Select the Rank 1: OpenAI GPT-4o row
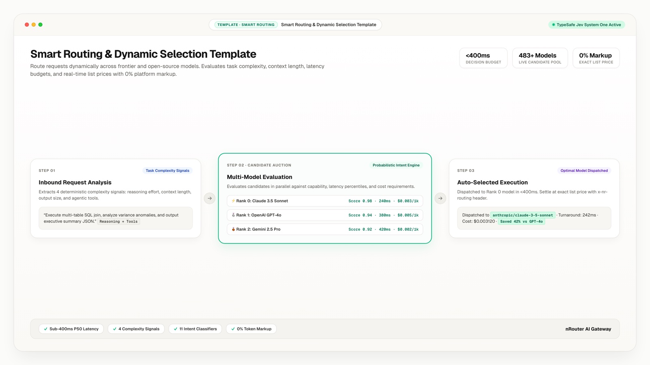Screen dimensions: 650x365 pos(325,215)
